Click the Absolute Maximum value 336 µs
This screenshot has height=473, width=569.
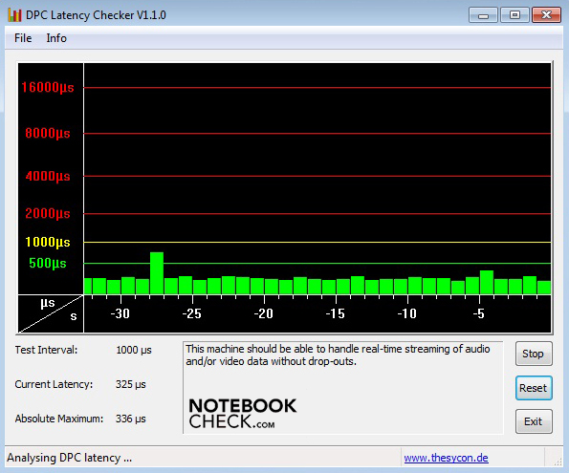tap(131, 419)
